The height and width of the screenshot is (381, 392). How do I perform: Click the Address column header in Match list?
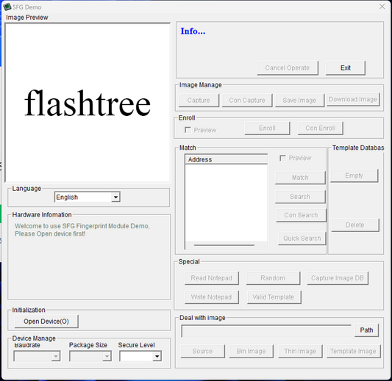click(x=227, y=159)
